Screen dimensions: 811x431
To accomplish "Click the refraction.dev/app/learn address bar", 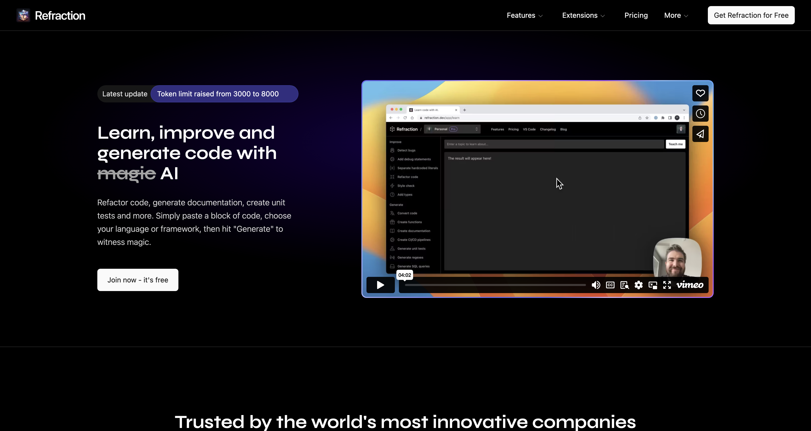I will [x=441, y=118].
